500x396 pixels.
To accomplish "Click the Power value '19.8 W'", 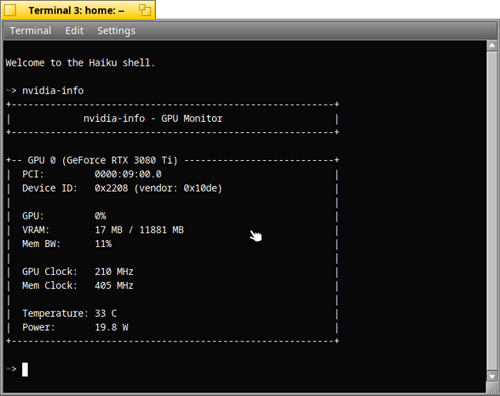I will (x=112, y=327).
